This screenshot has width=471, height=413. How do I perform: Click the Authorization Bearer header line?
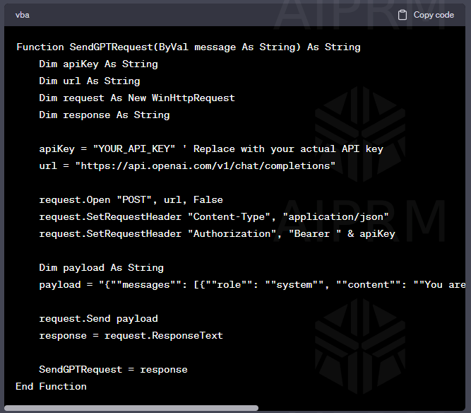(x=217, y=234)
